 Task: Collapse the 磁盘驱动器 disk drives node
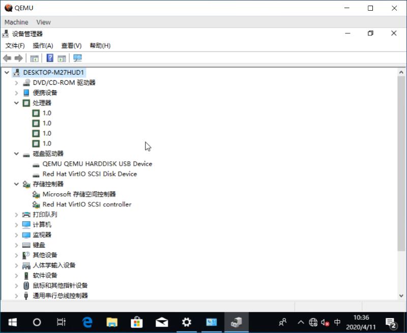[x=16, y=154]
